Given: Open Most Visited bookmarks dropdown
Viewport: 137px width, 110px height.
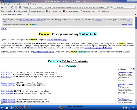Looking at the screenshot, I should point(6,11).
